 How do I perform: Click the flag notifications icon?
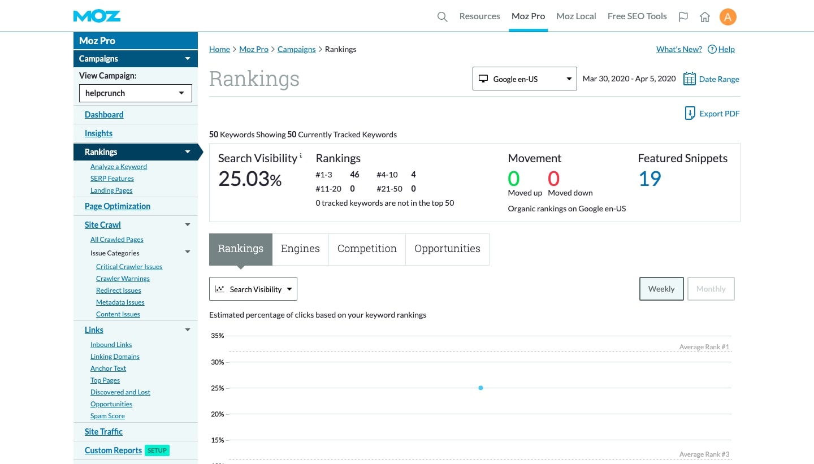point(683,17)
